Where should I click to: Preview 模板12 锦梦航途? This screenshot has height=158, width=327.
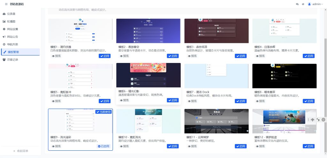pyautogui.click(x=260, y=146)
